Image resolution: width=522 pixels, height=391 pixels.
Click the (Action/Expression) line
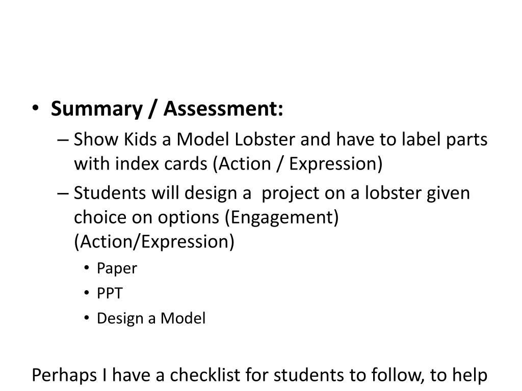(x=154, y=242)
